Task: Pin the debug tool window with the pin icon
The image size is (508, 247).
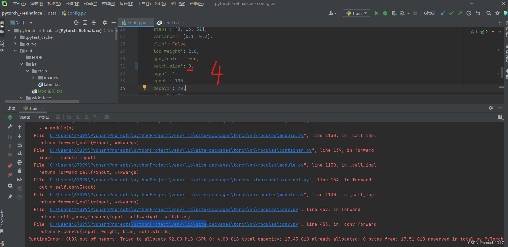Action: (10, 197)
